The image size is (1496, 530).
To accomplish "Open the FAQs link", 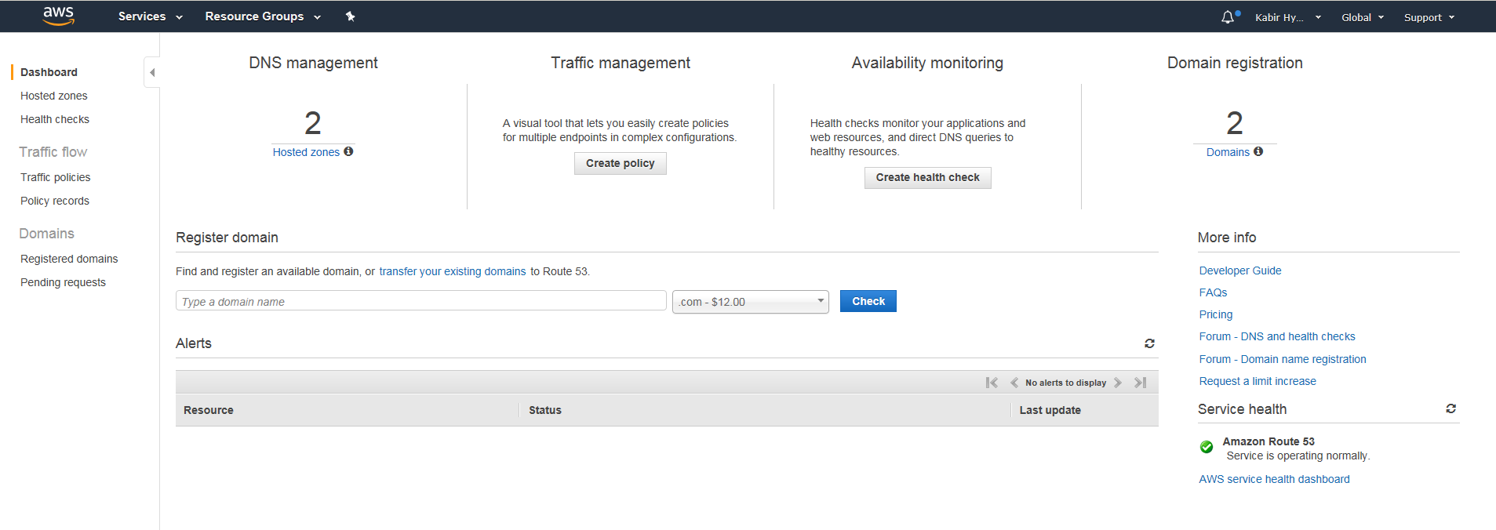I will (x=1213, y=292).
